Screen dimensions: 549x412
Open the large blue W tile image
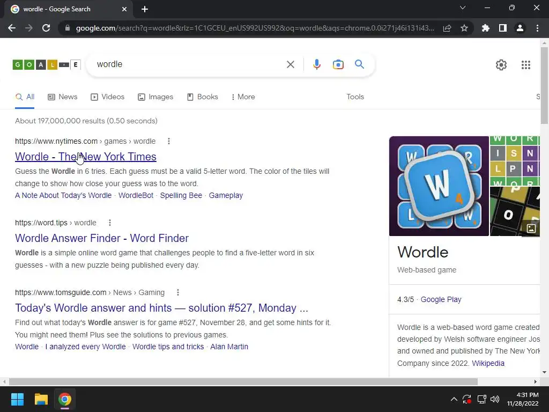[x=439, y=186]
